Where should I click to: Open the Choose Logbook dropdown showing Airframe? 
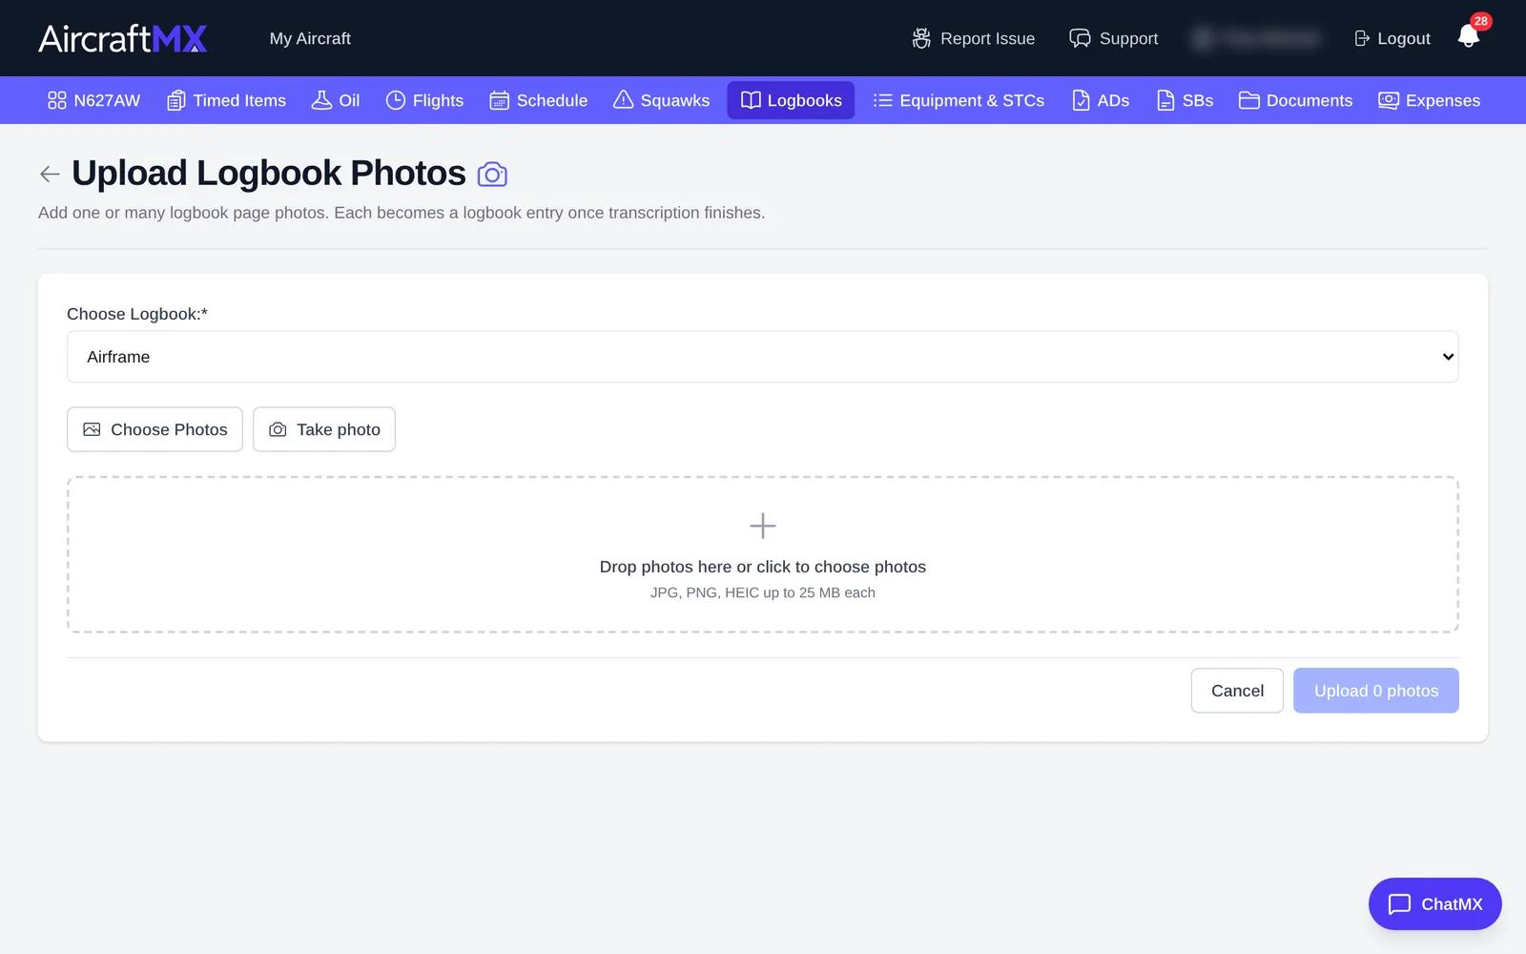click(763, 357)
